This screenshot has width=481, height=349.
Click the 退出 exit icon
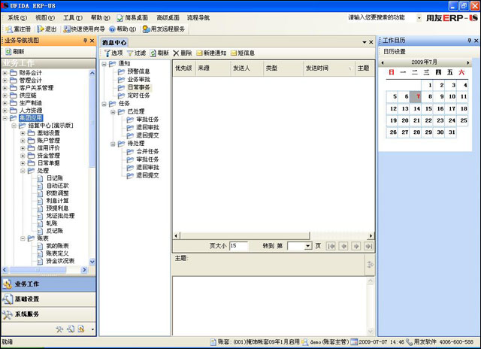pos(40,29)
